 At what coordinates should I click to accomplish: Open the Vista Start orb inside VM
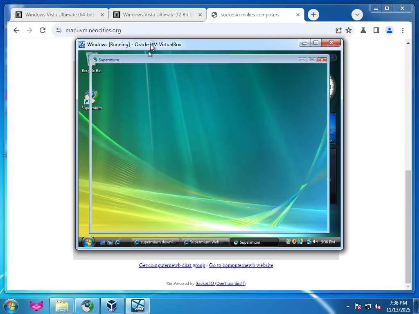tap(88, 242)
